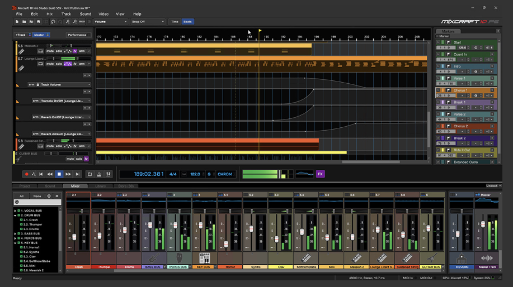Viewport: 513px width, 287px height.
Task: Click the undo icon in the top toolbar
Action: pos(53,22)
